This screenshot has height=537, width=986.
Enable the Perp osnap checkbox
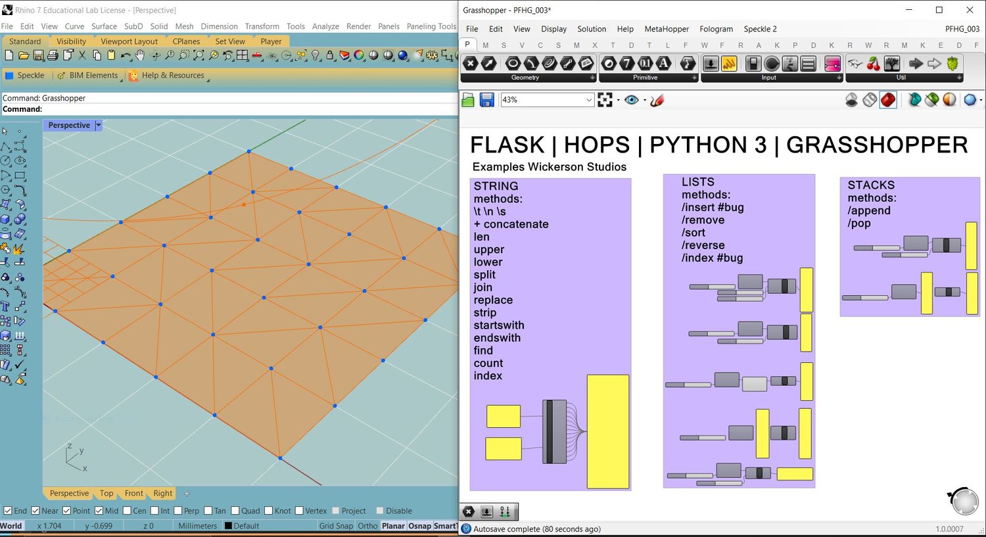point(177,511)
